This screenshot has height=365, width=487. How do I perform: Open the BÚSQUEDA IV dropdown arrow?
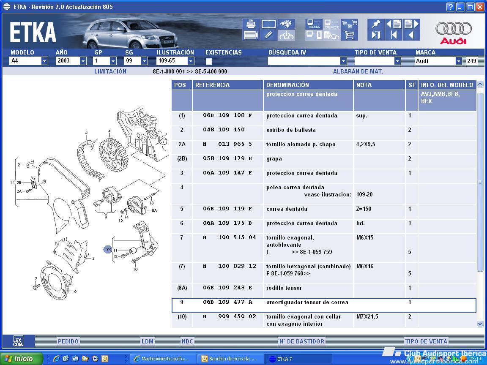pyautogui.click(x=343, y=61)
